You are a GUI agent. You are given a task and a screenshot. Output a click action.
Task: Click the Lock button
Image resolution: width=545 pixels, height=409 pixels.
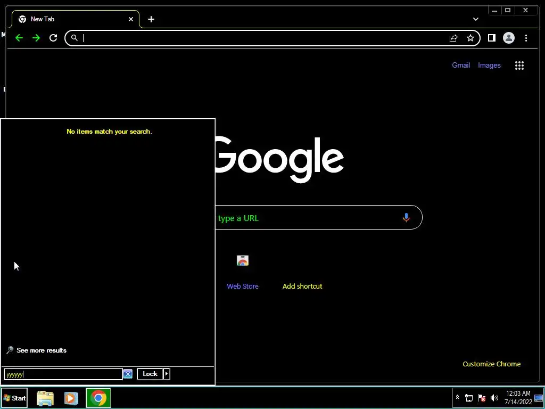pyautogui.click(x=150, y=374)
